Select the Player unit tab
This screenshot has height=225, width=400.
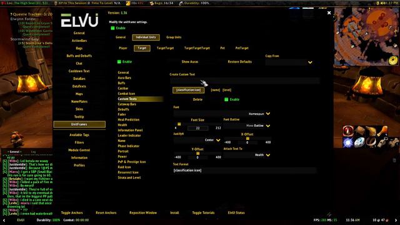pyautogui.click(x=123, y=48)
